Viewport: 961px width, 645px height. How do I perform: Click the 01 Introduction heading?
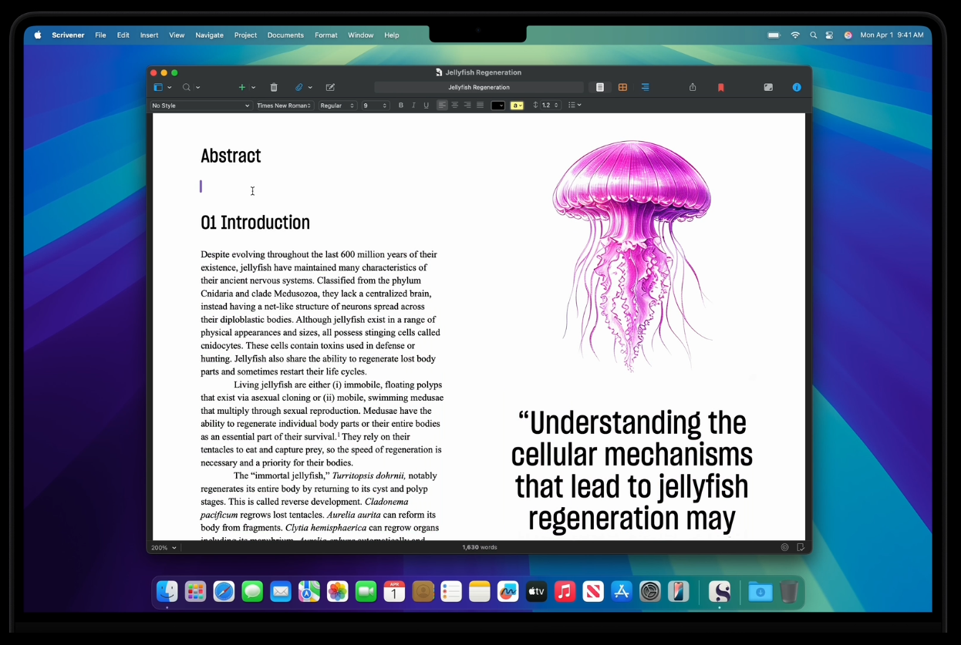click(255, 223)
